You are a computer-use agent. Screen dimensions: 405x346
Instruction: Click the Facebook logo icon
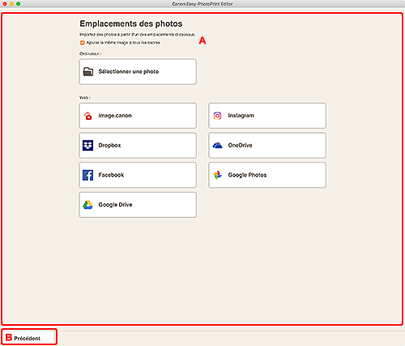click(87, 175)
